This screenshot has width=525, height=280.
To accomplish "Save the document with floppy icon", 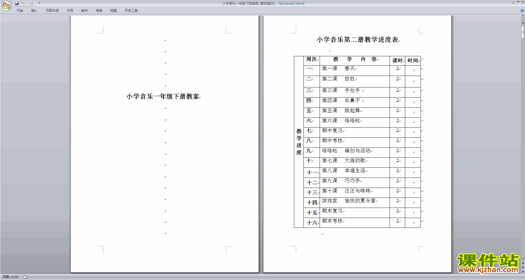I will coord(17,3).
